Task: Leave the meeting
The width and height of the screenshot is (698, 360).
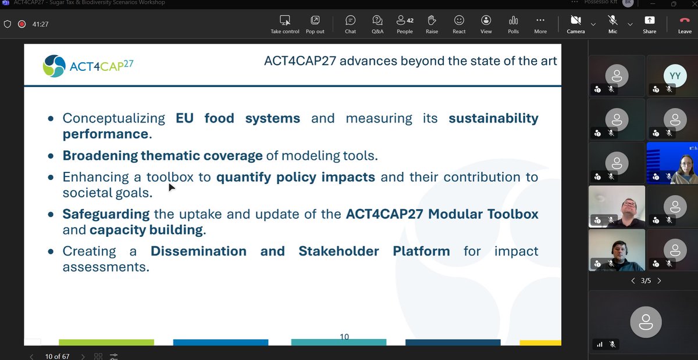Action: point(685,24)
